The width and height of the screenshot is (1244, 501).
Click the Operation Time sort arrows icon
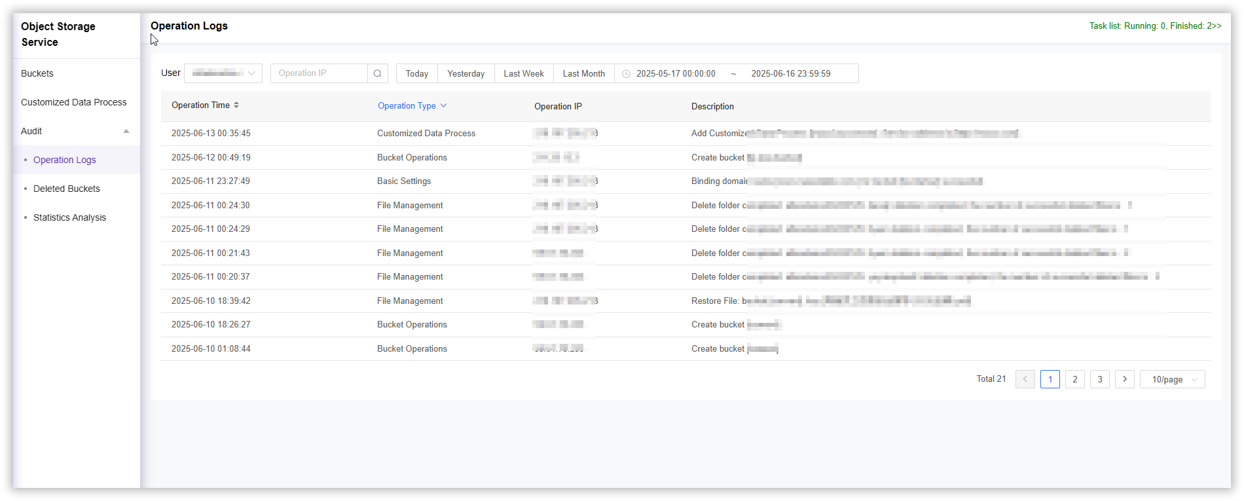click(x=236, y=105)
